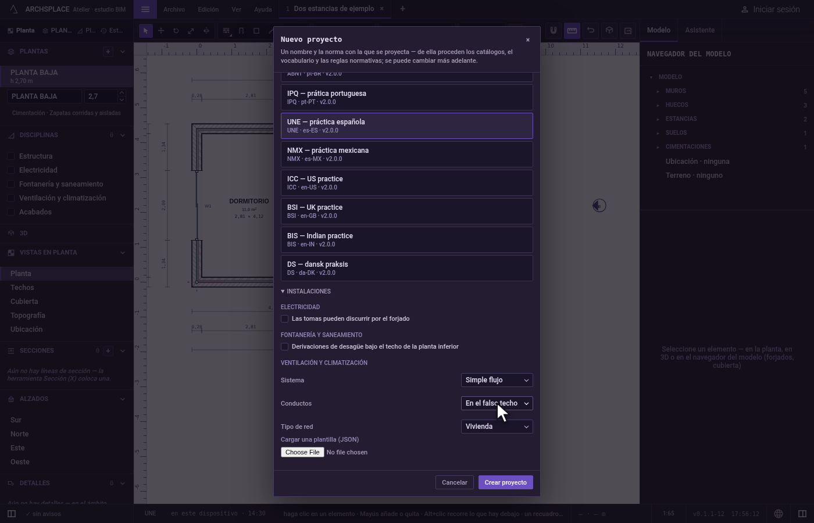Toggle the ruler measure icon
Viewport: 814px width, 523px height.
coord(572,31)
